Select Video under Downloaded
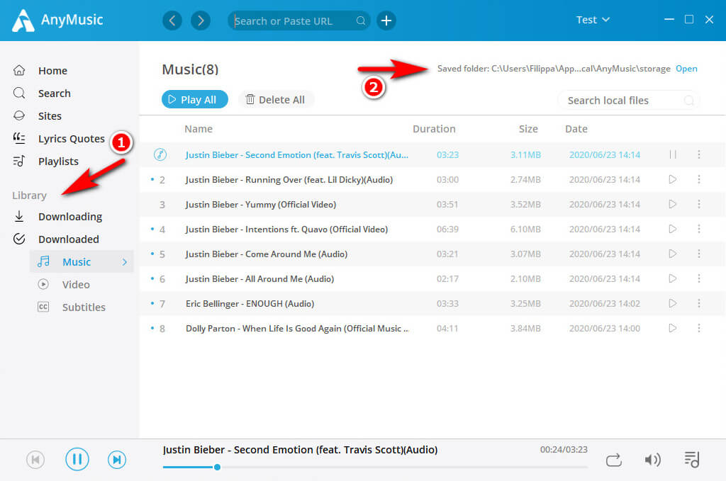The height and width of the screenshot is (481, 726). coord(76,285)
